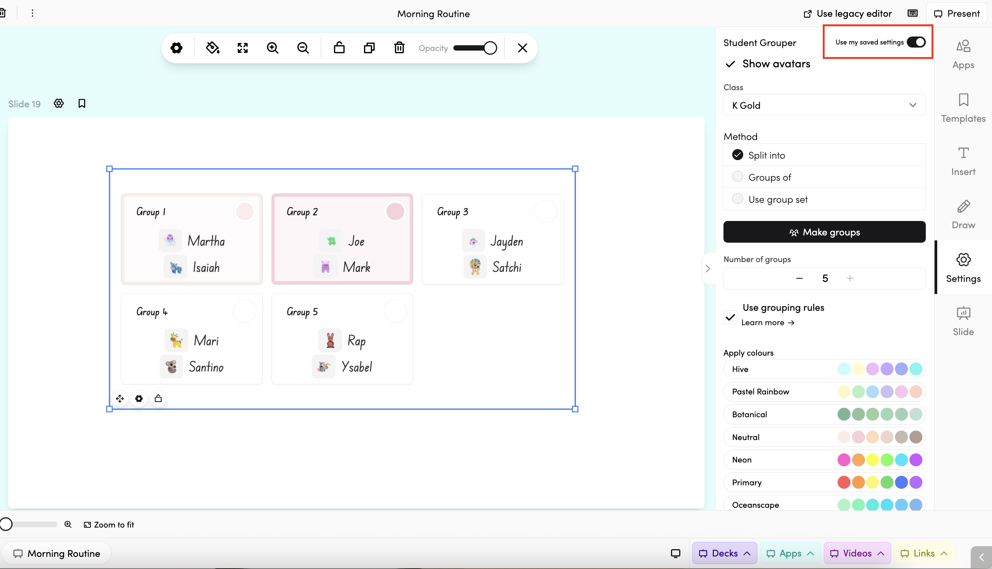Click the duplicate element icon
Screen dimensions: 992x569
coord(369,48)
